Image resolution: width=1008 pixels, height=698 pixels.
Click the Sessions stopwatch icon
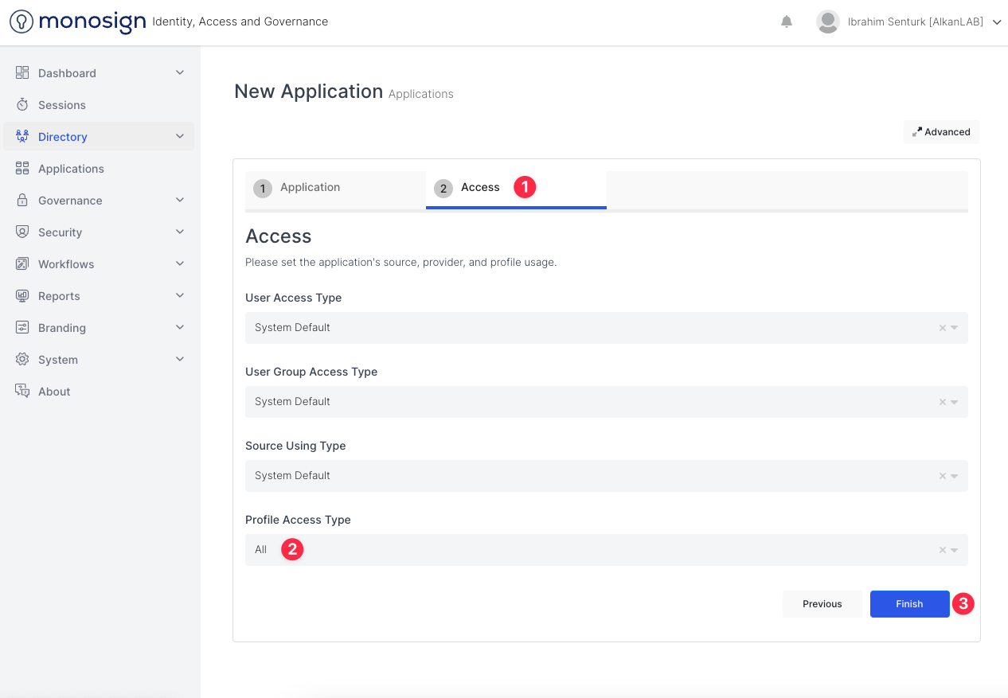pyautogui.click(x=22, y=105)
